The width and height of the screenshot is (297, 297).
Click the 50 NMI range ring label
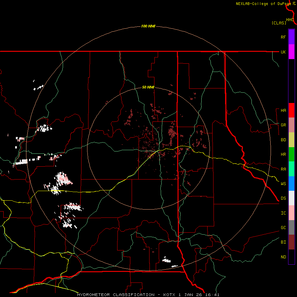(x=148, y=87)
